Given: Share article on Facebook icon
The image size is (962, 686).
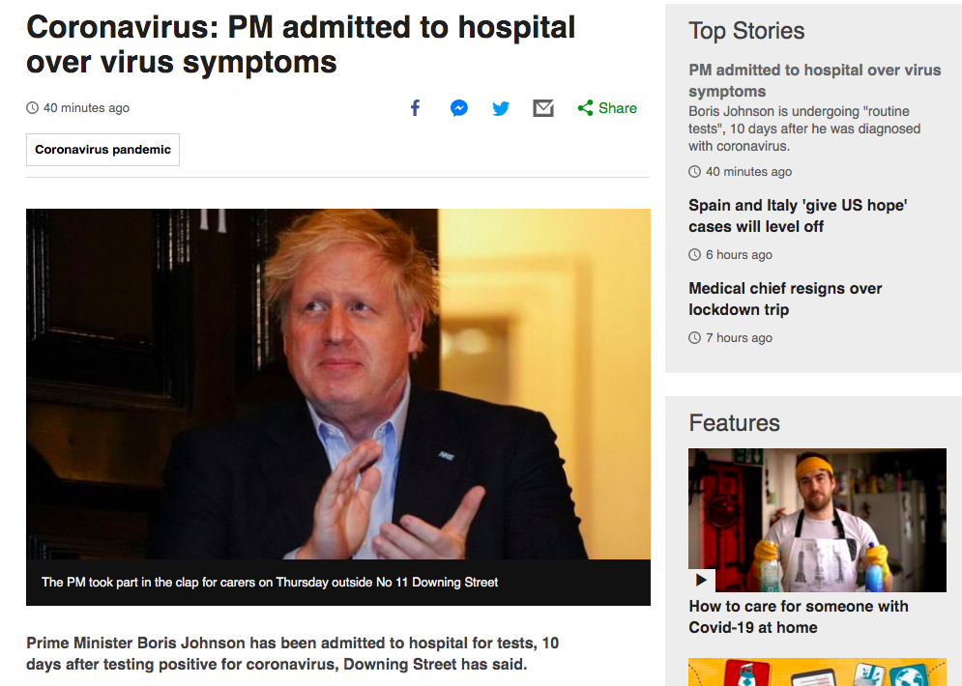Looking at the screenshot, I should 416,108.
